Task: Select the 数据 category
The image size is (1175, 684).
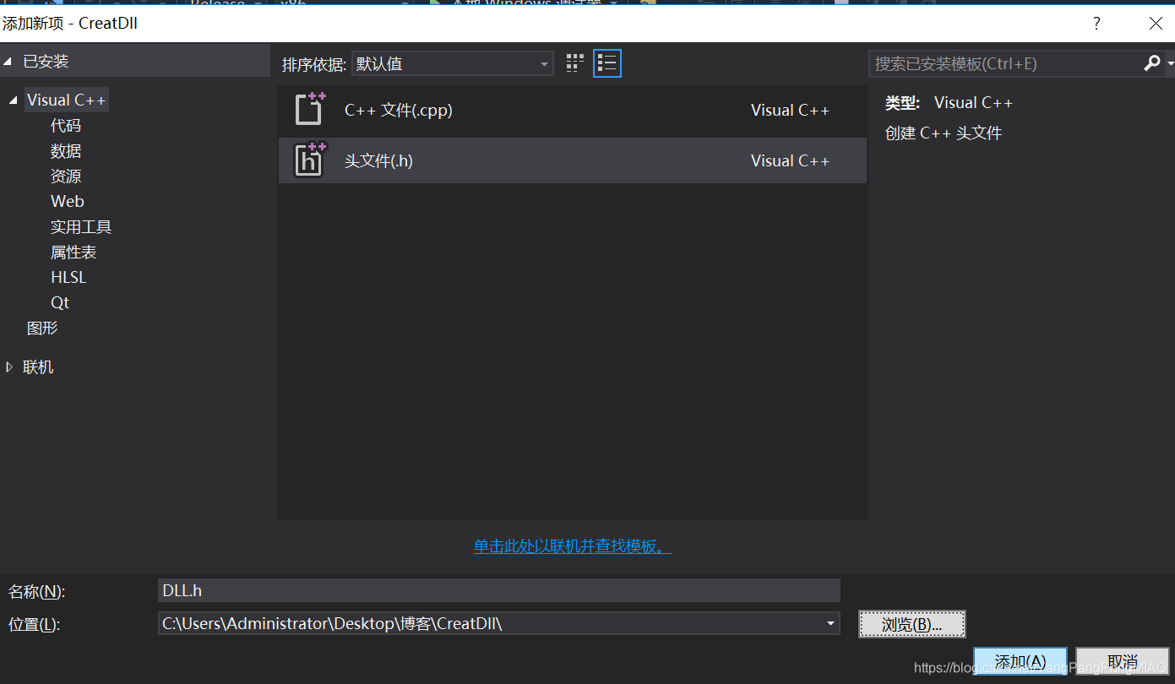Action: [x=66, y=151]
